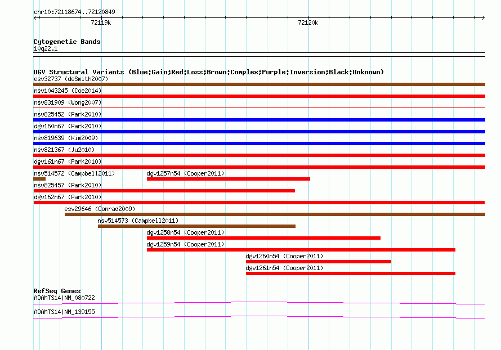Click the RefSeq Genes track title

click(x=57, y=291)
